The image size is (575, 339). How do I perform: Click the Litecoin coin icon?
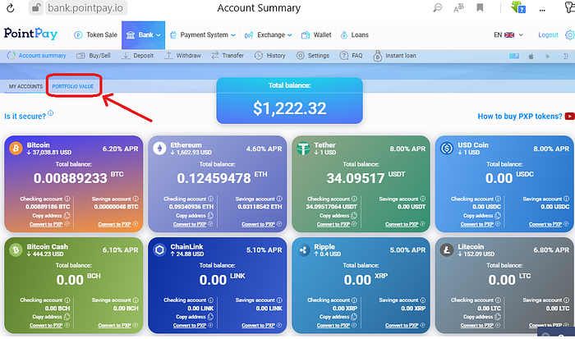(447, 250)
